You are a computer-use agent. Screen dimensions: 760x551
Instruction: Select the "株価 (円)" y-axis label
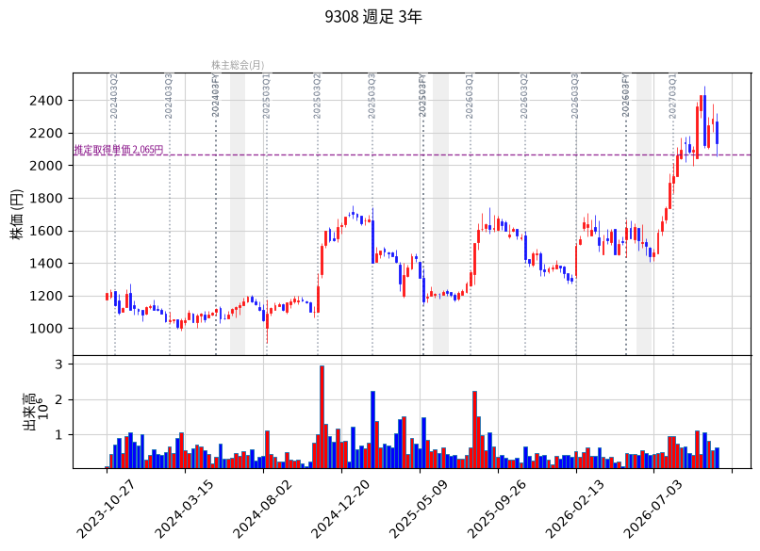pos(17,214)
